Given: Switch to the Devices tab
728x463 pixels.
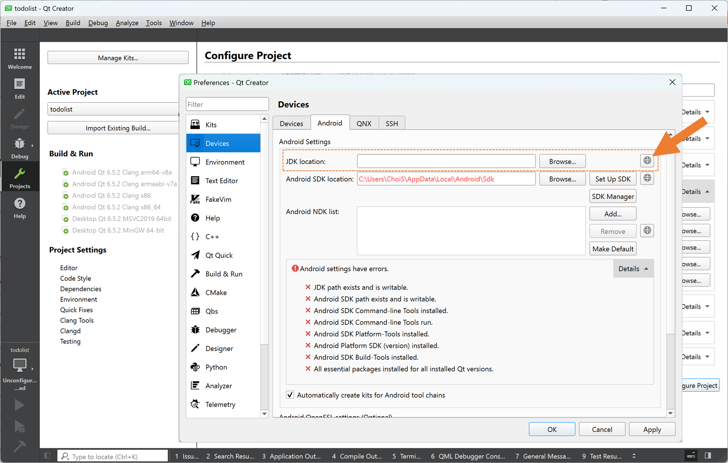Looking at the screenshot, I should click(x=291, y=123).
